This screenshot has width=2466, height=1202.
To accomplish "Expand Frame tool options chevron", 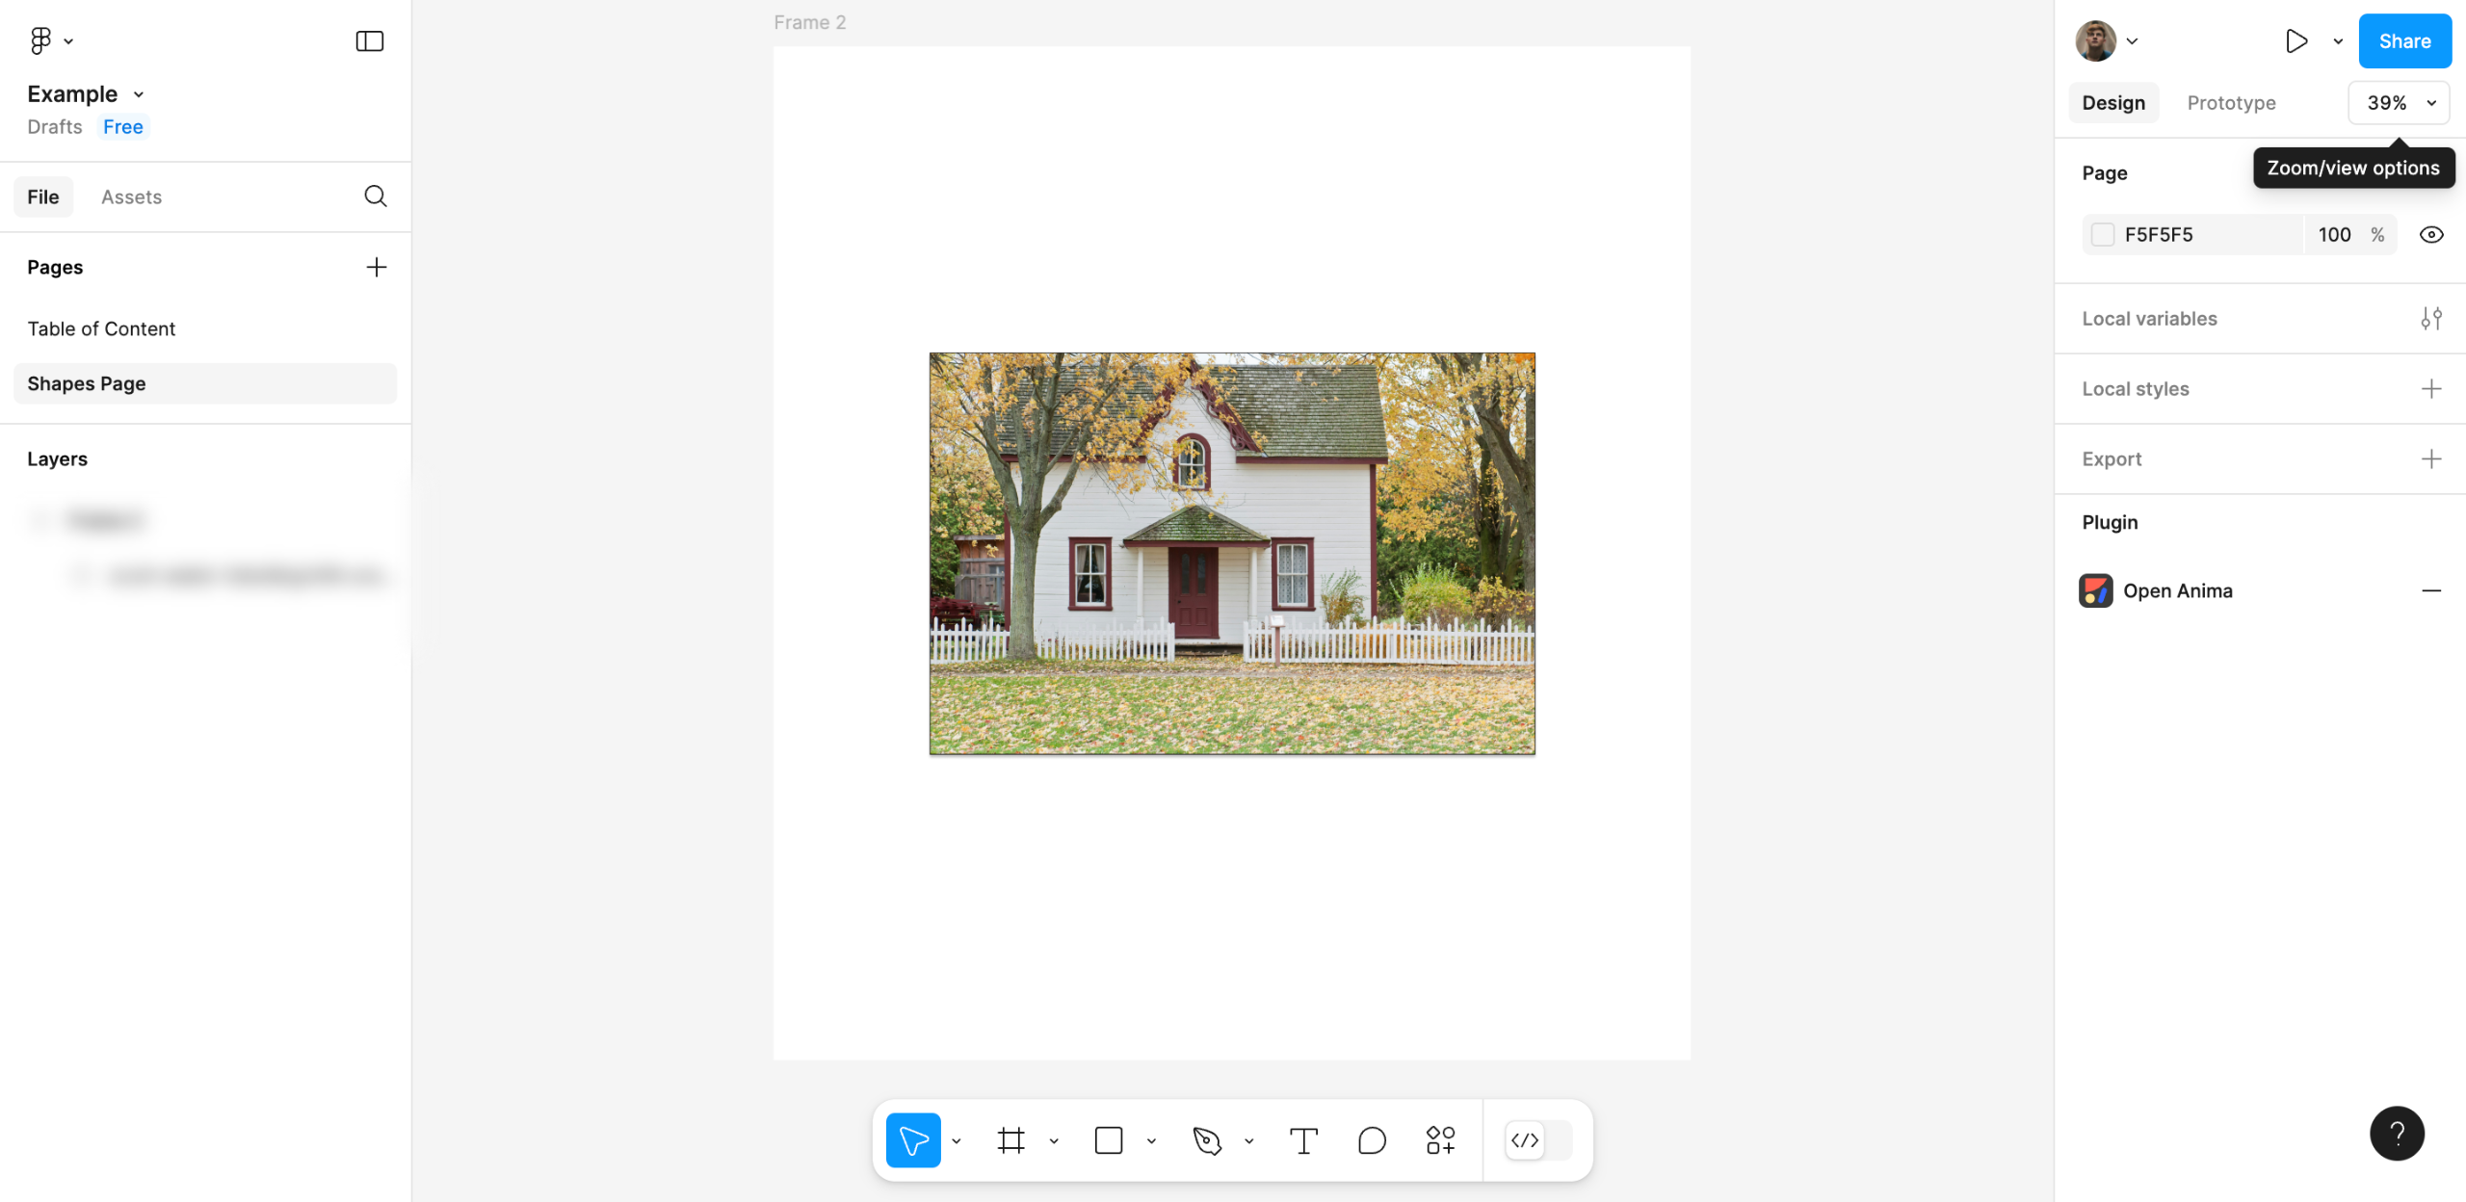I will (x=1054, y=1141).
